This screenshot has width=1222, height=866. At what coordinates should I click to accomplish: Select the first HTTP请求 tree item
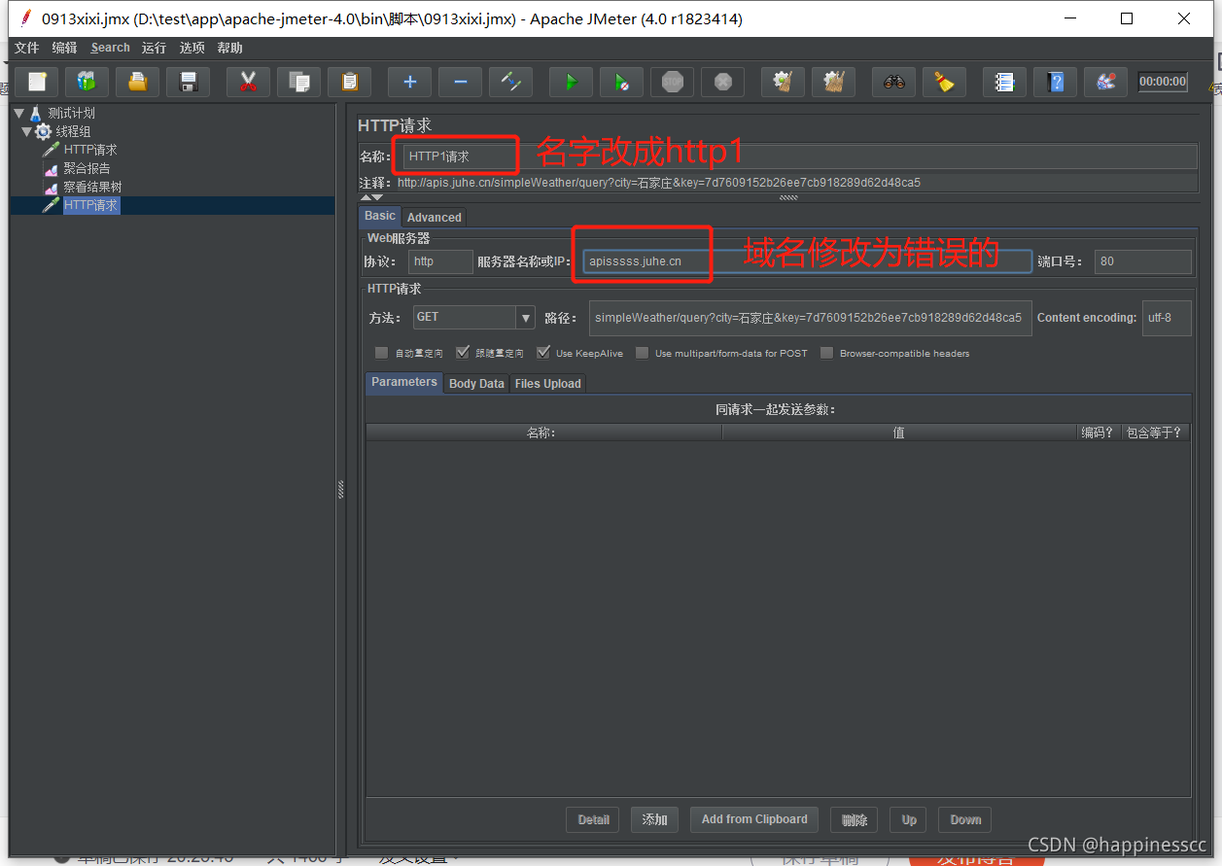tap(90, 150)
